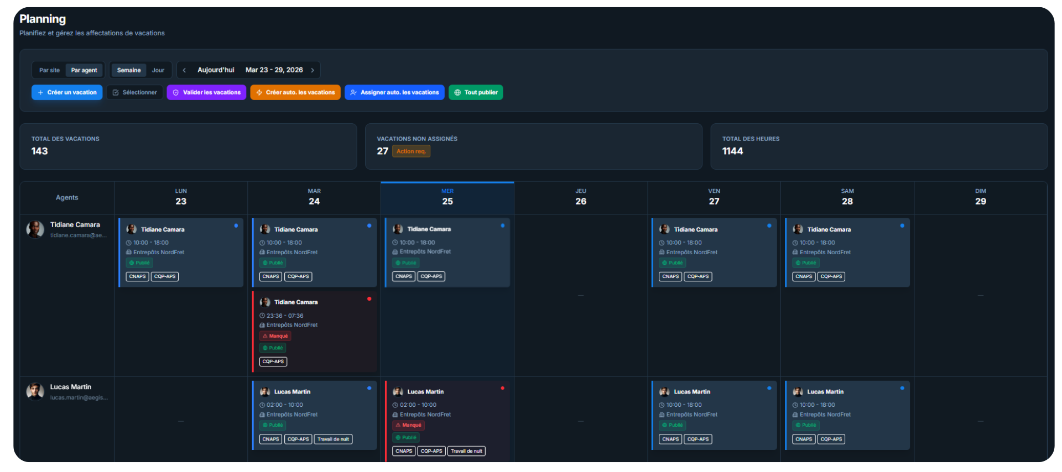1062x472 pixels.
Task: Click blue status dot on Tidiane's Friday shift
Action: [769, 225]
